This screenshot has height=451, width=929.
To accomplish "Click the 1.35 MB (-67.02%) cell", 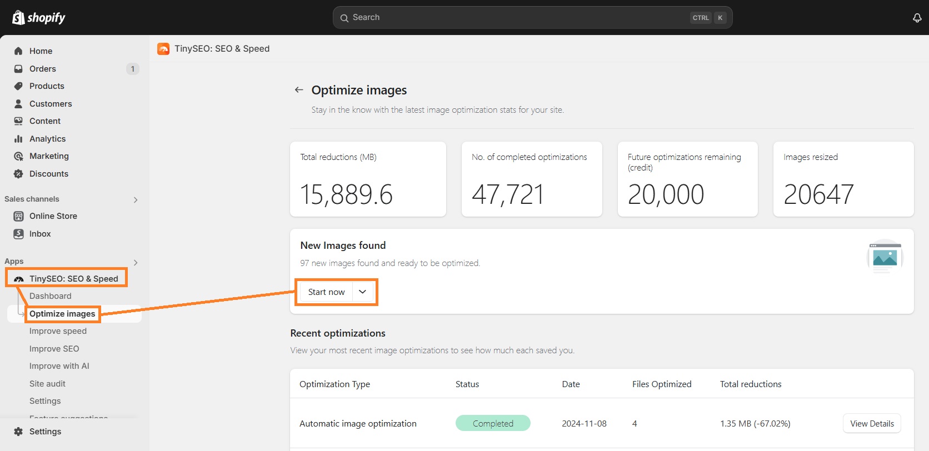I will 755,424.
